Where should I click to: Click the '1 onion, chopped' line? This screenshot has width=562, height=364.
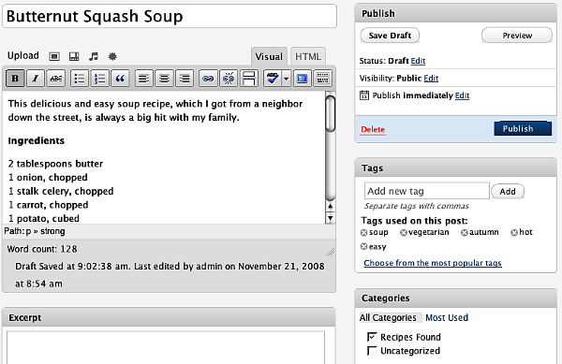click(48, 178)
